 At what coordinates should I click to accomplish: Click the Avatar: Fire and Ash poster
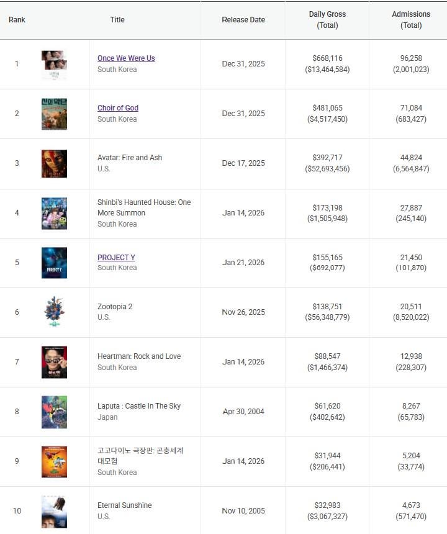54,164
